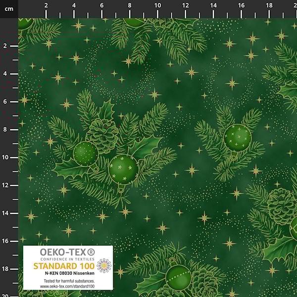This screenshot has height=297, width=297.
Task: Click the 18 mark on top ruler
Action: click(x=269, y=5)
